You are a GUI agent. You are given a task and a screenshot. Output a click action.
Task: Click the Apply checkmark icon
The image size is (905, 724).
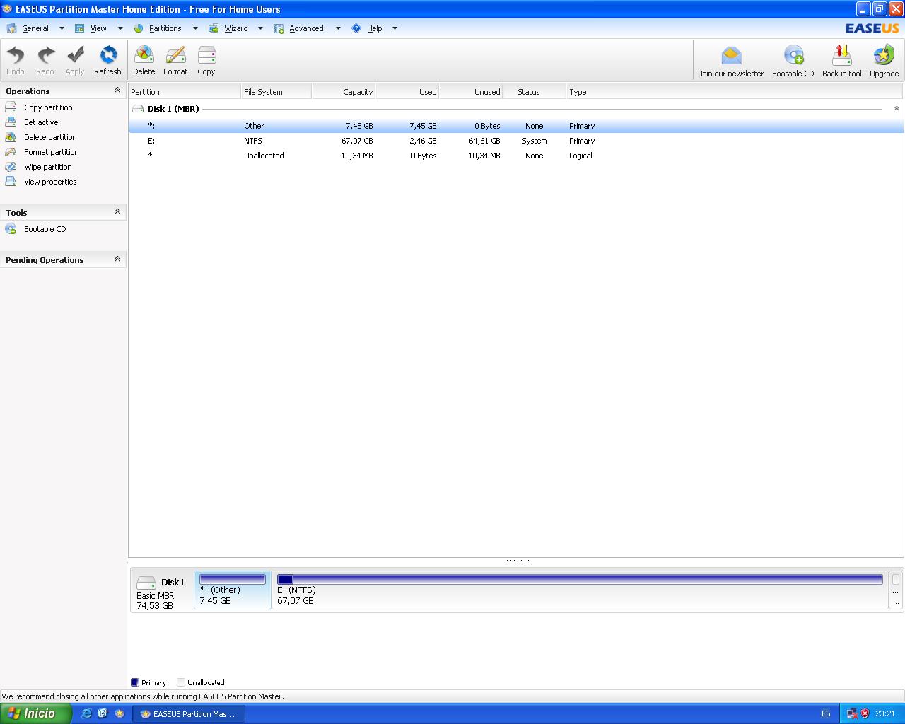pos(75,55)
